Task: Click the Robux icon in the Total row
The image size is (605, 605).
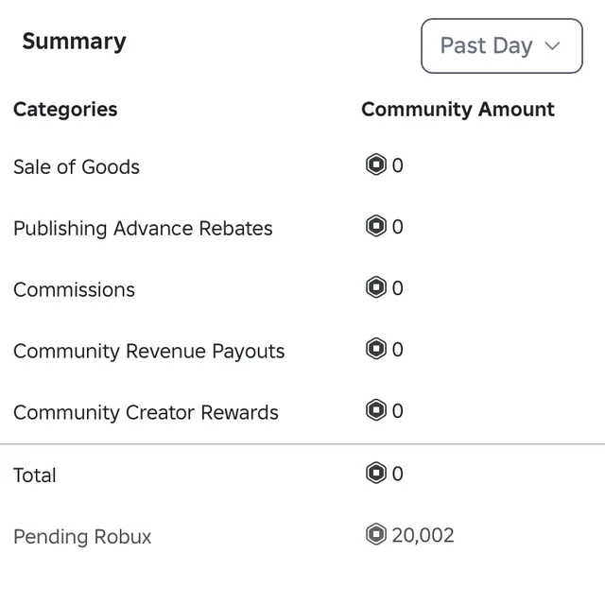Action: click(x=376, y=473)
